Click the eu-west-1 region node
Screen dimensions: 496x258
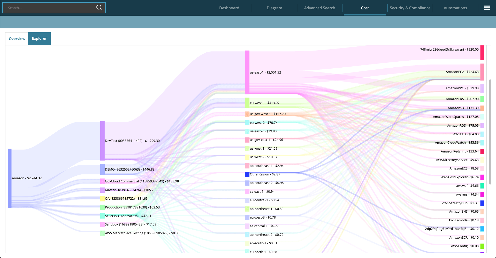(247, 103)
